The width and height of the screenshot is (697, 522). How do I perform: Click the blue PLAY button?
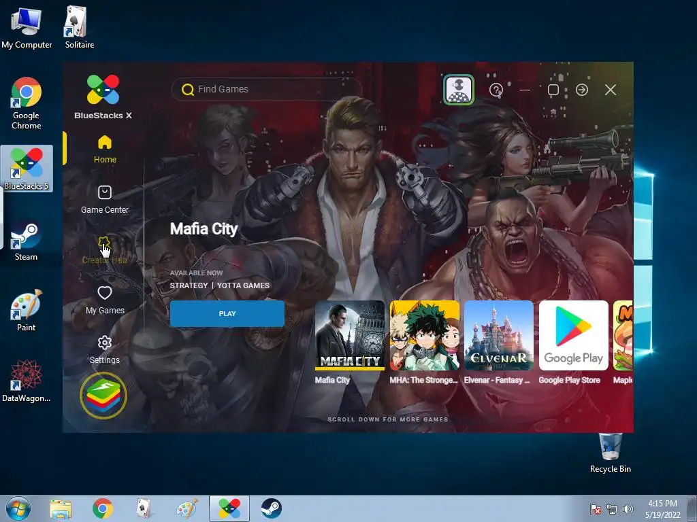click(227, 313)
